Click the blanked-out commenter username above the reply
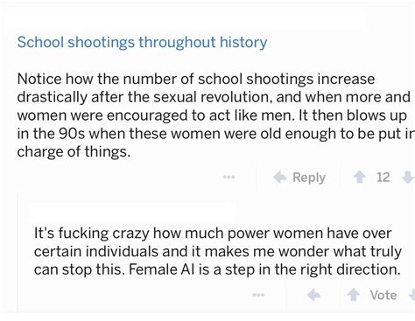 pyautogui.click(x=134, y=212)
